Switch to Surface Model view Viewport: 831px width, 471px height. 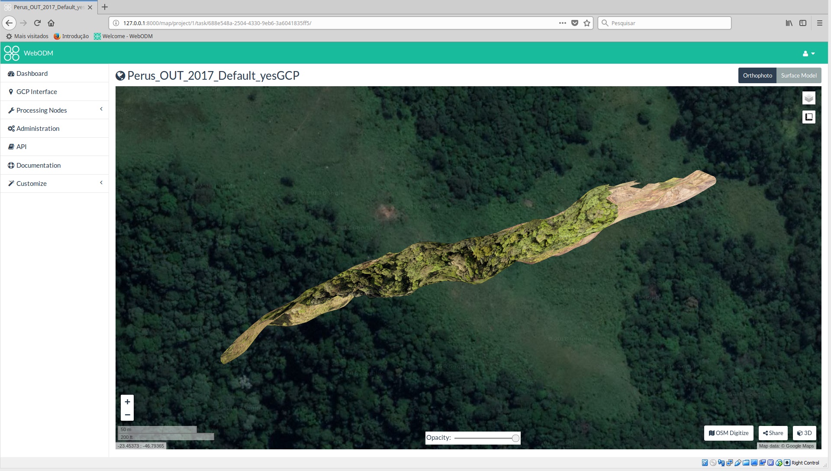click(x=799, y=75)
